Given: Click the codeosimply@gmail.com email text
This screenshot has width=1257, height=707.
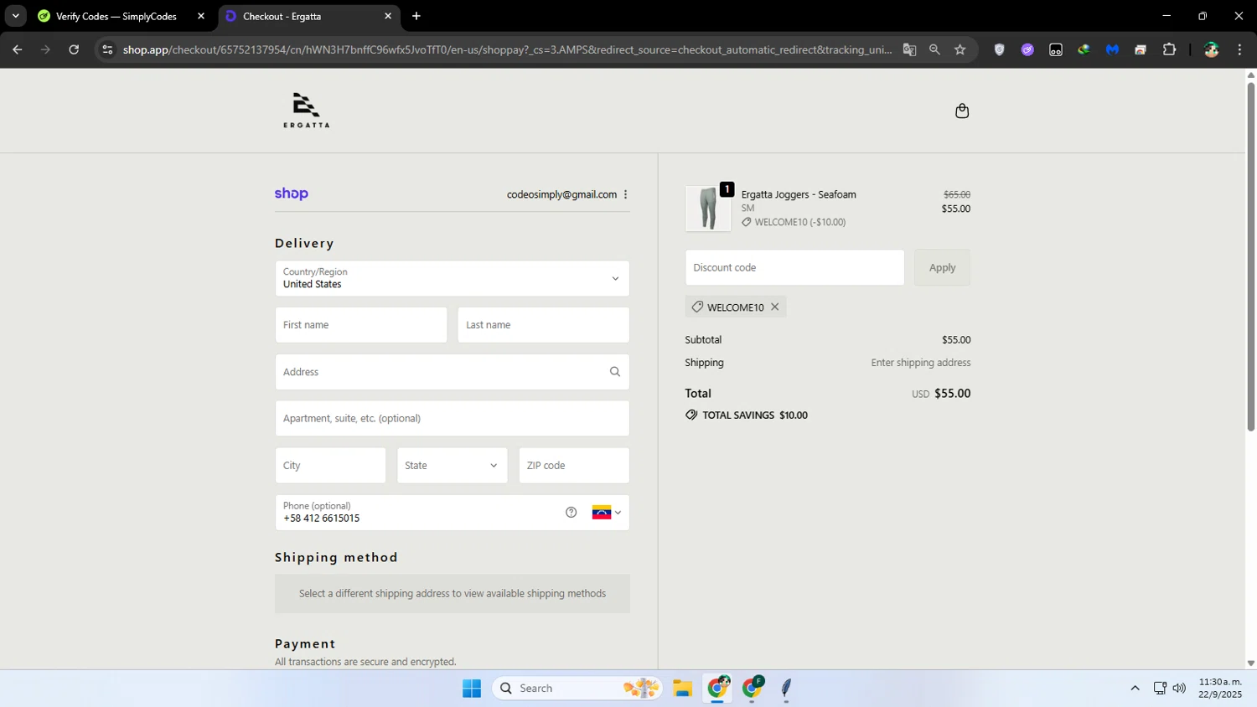Looking at the screenshot, I should pyautogui.click(x=561, y=194).
